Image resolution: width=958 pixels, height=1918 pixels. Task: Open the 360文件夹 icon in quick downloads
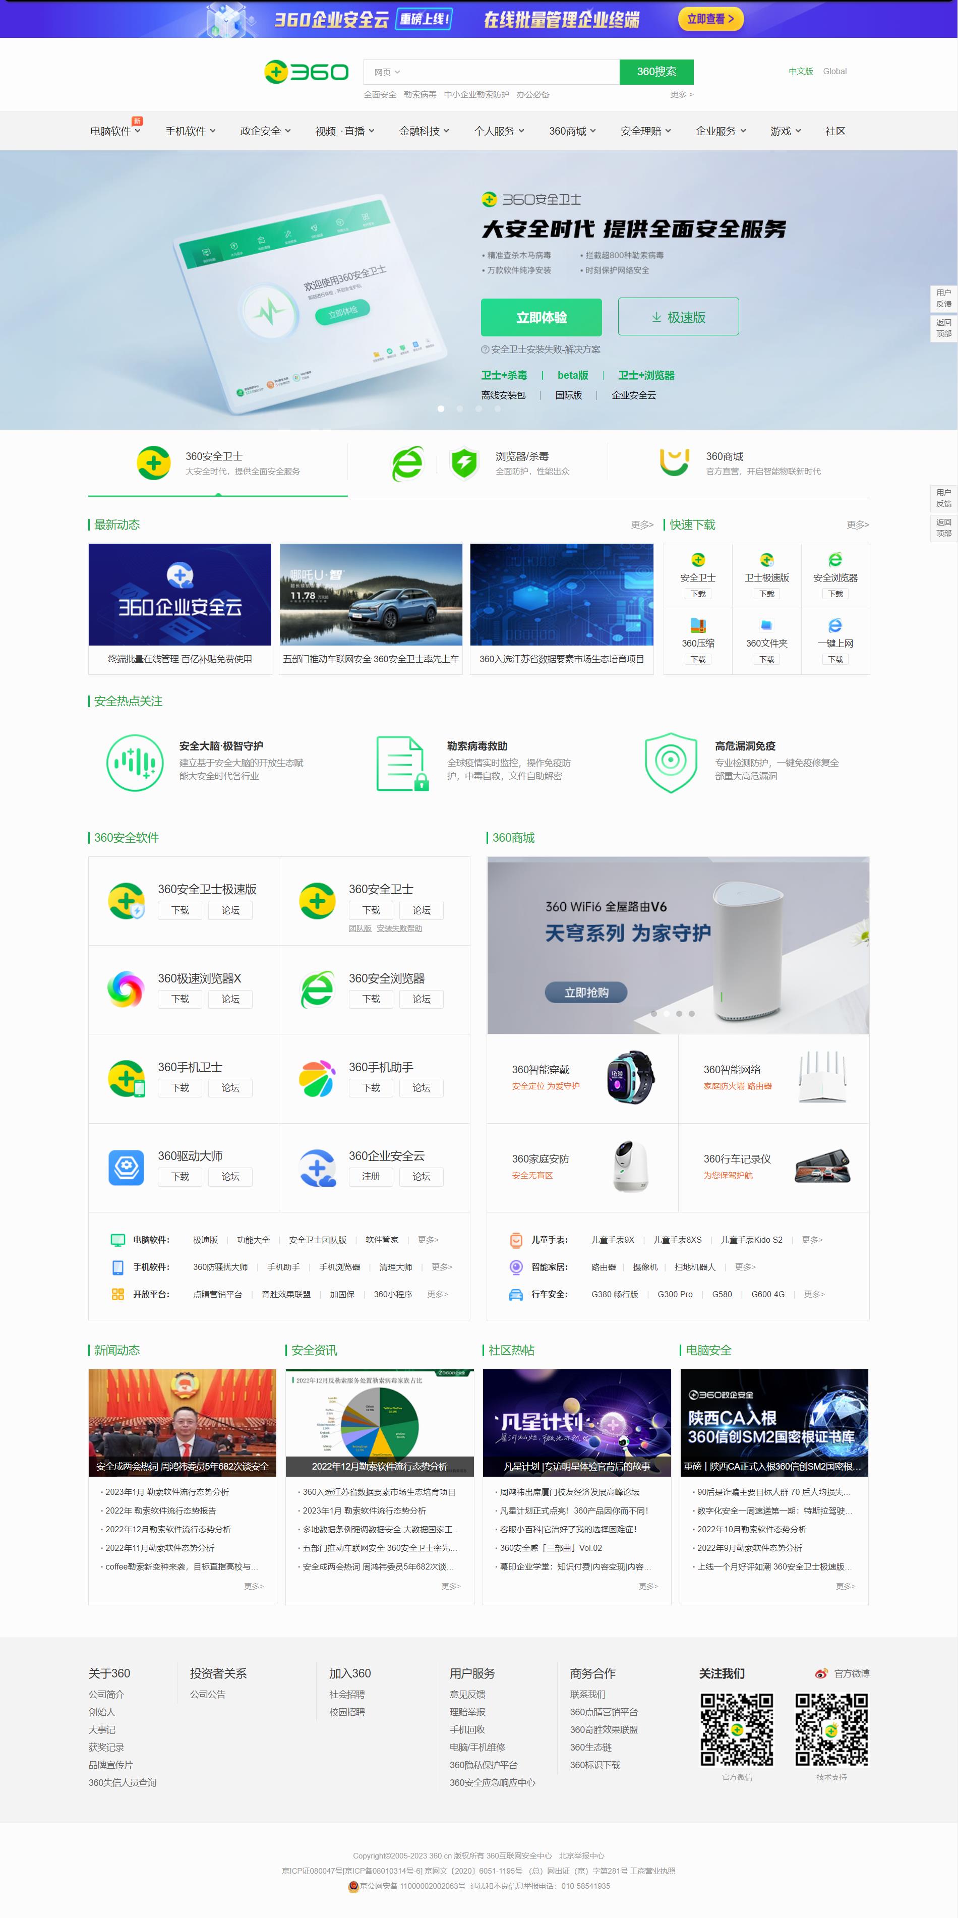[x=766, y=625]
